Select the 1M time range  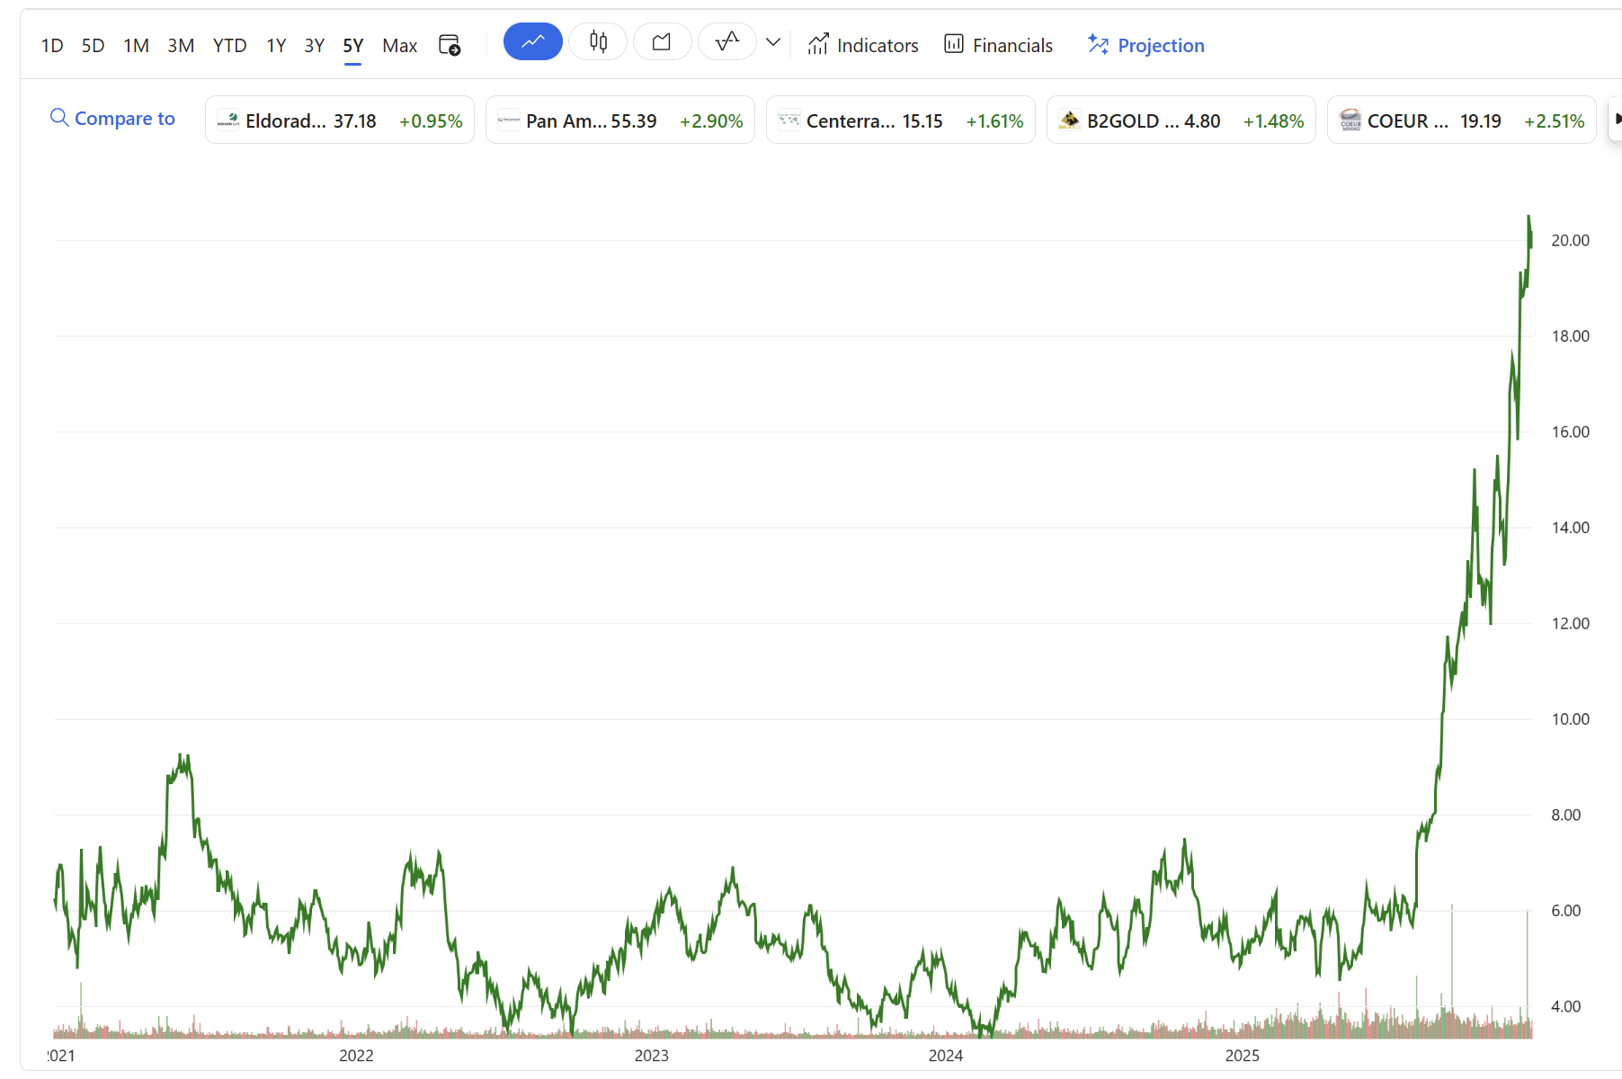pos(137,46)
